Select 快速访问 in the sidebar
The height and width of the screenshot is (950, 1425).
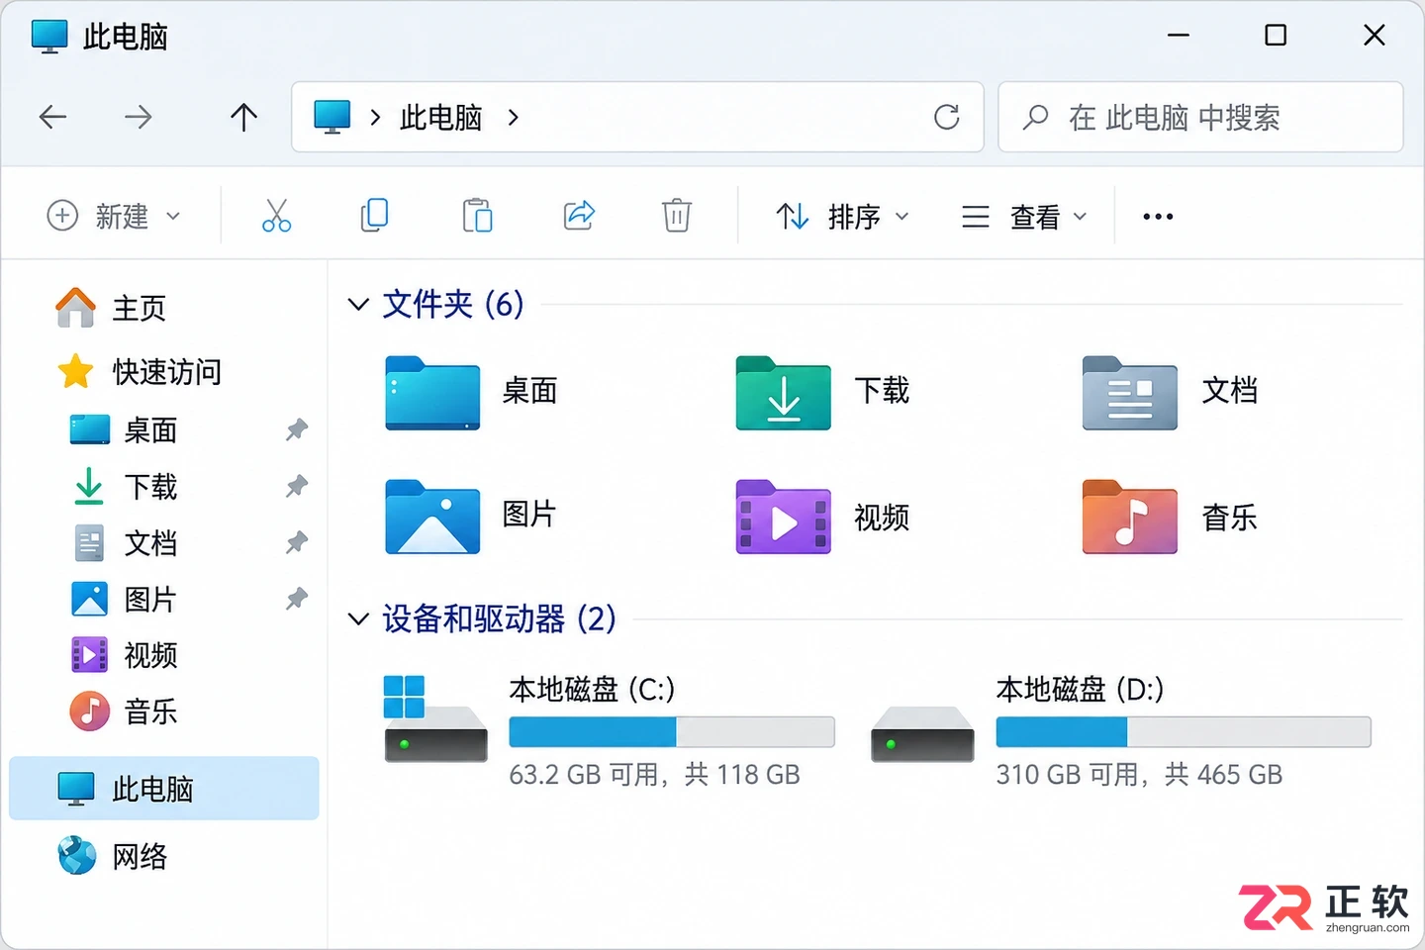tap(139, 372)
